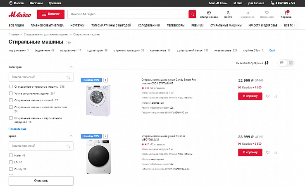The height and width of the screenshot is (186, 305).
Task: Open Candy washing machine thumbnail
Action: tap(98, 100)
